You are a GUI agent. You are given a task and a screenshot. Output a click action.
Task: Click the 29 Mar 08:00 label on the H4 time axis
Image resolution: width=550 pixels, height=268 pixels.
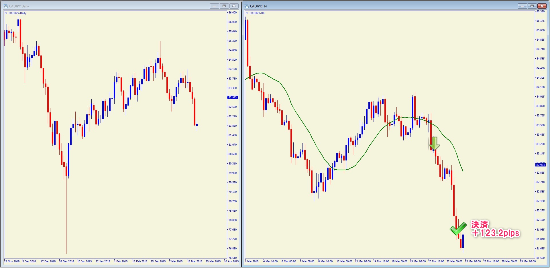pyautogui.click(x=528, y=261)
